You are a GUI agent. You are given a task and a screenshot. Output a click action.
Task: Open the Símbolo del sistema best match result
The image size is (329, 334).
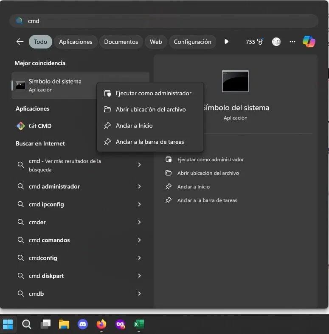54,86
